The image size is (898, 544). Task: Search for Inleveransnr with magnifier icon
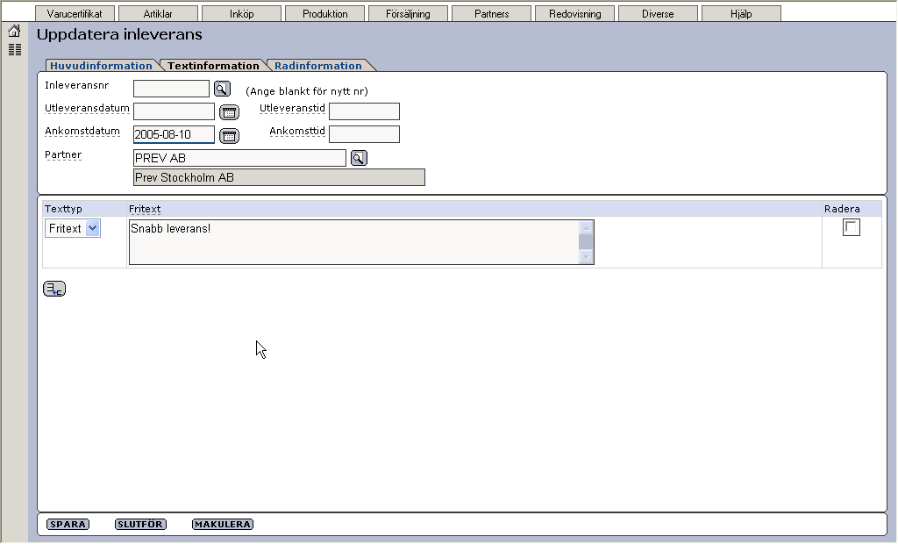click(222, 89)
